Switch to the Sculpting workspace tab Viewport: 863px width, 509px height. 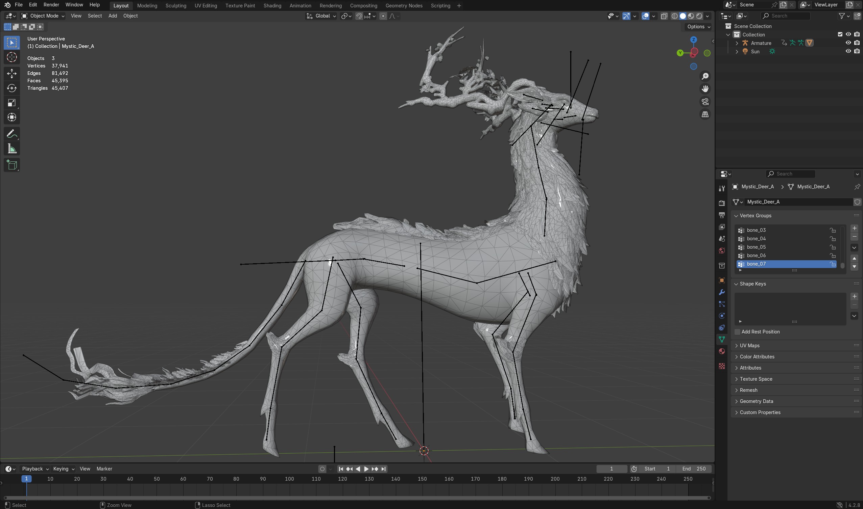point(175,5)
